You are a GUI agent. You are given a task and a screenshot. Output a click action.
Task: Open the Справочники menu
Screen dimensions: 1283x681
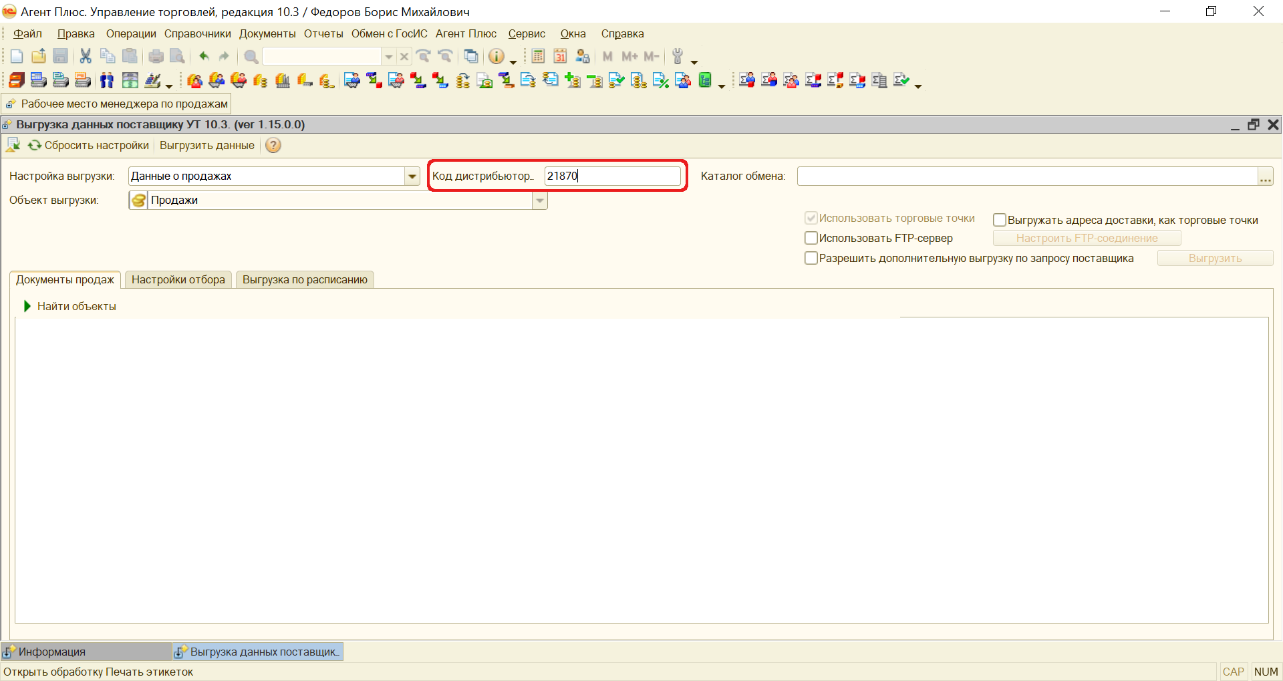197,34
